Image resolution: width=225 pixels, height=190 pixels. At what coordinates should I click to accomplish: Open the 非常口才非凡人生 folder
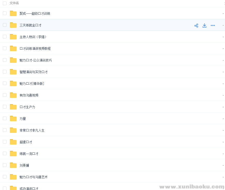[x=31, y=130]
